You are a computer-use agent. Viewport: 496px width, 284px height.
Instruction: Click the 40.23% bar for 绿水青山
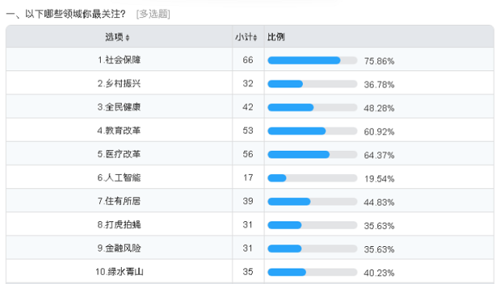click(x=312, y=272)
